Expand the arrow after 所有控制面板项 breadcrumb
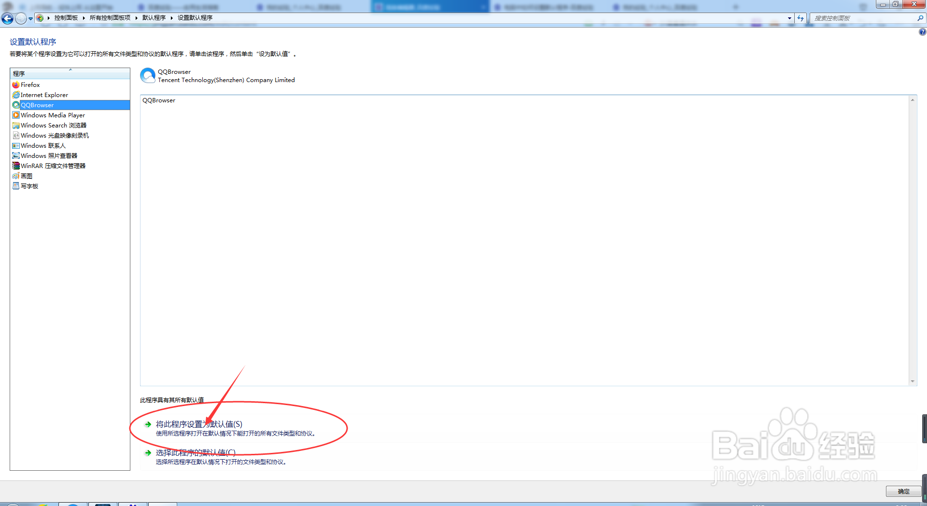 tap(136, 18)
